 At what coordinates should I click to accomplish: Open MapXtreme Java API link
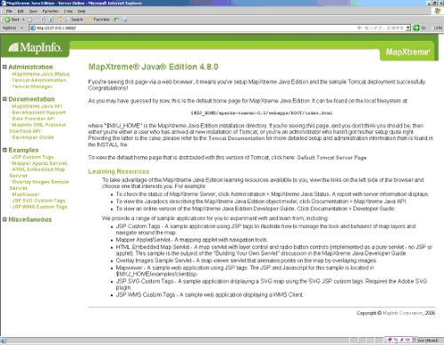pos(37,106)
